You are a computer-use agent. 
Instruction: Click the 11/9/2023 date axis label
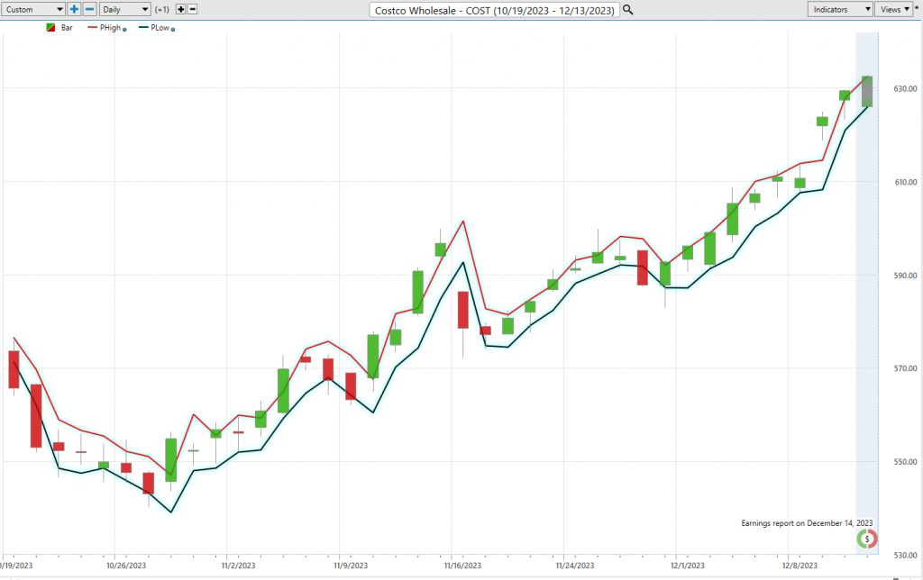click(351, 566)
